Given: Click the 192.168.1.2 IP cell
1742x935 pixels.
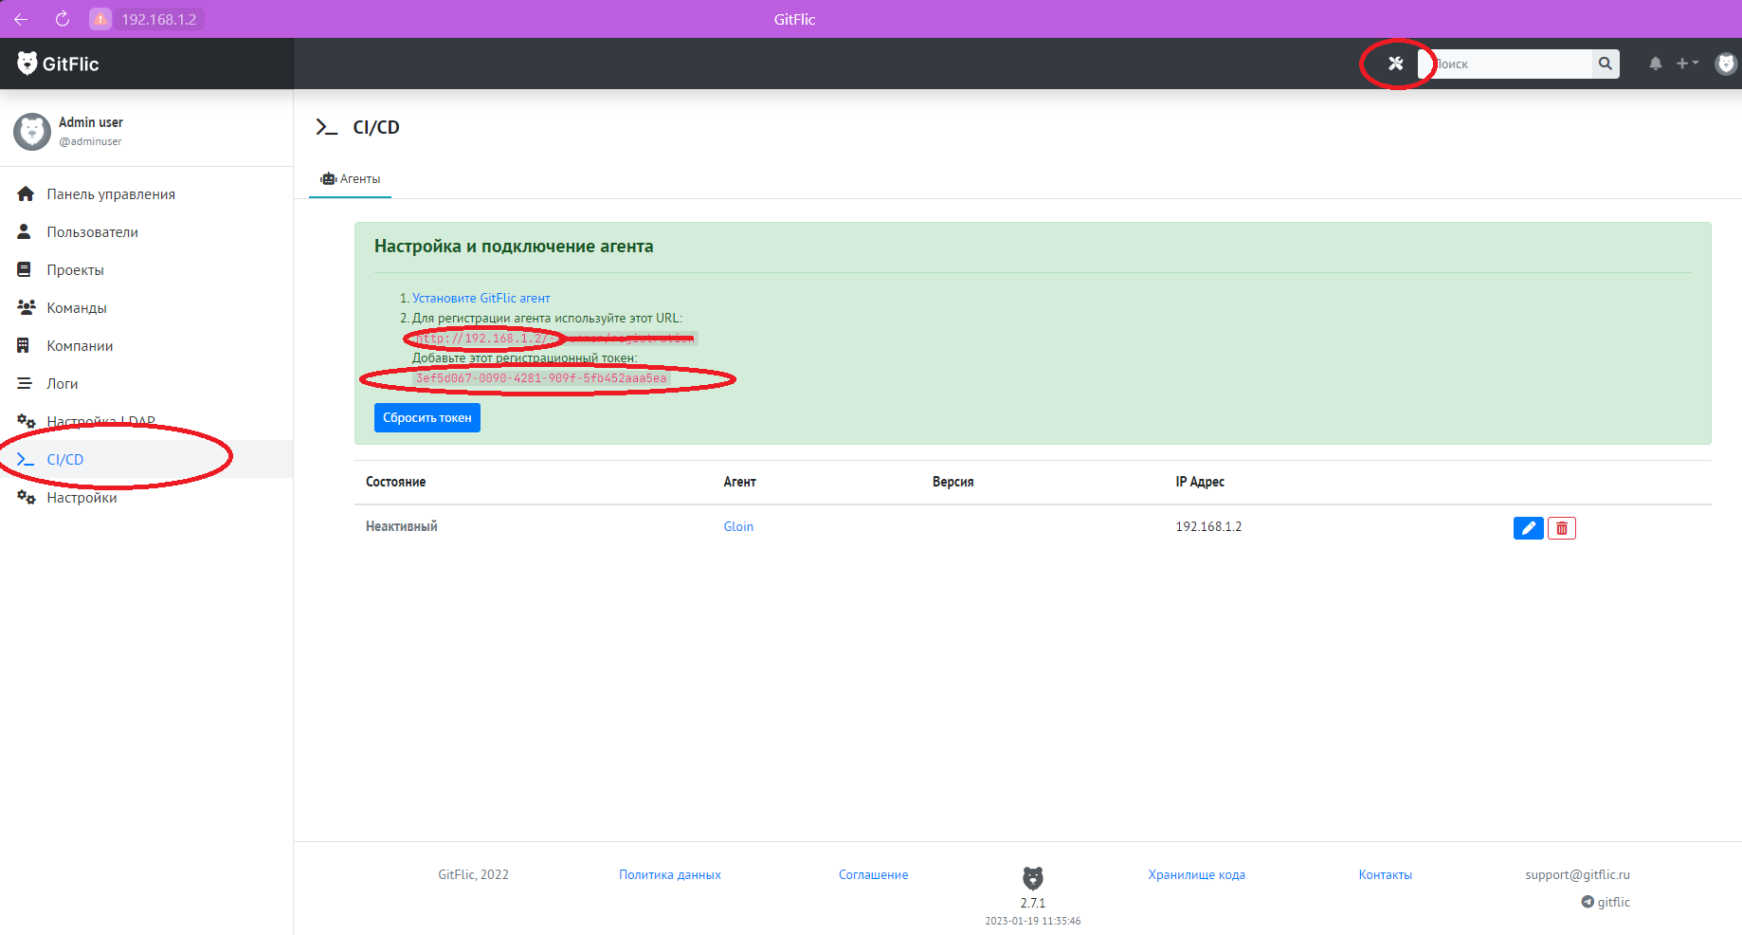Looking at the screenshot, I should coord(1208,526).
